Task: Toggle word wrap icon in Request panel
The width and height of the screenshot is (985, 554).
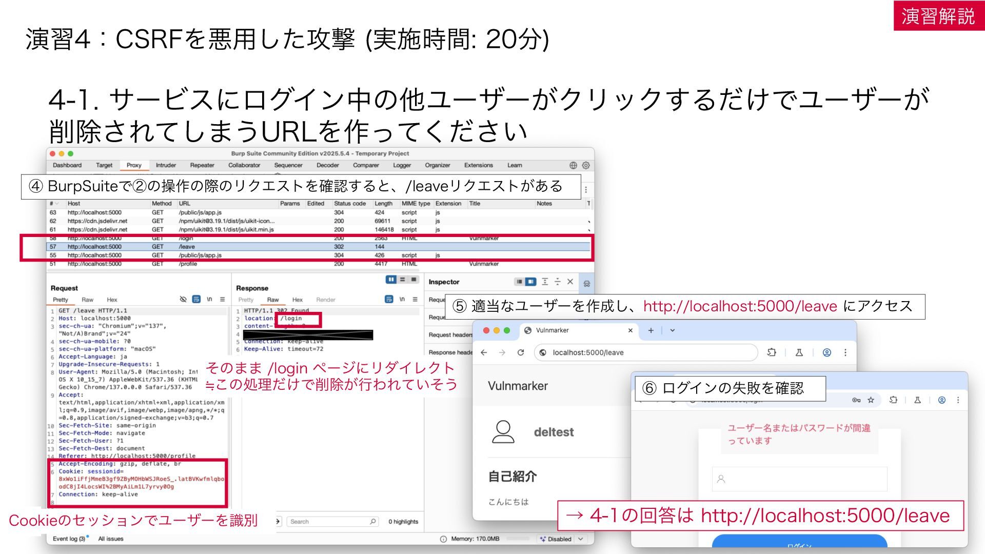Action: 196,300
